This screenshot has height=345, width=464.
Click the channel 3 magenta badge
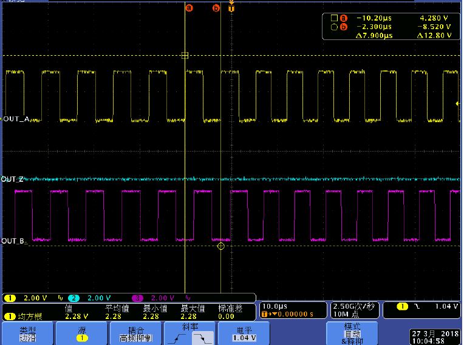coord(138,298)
